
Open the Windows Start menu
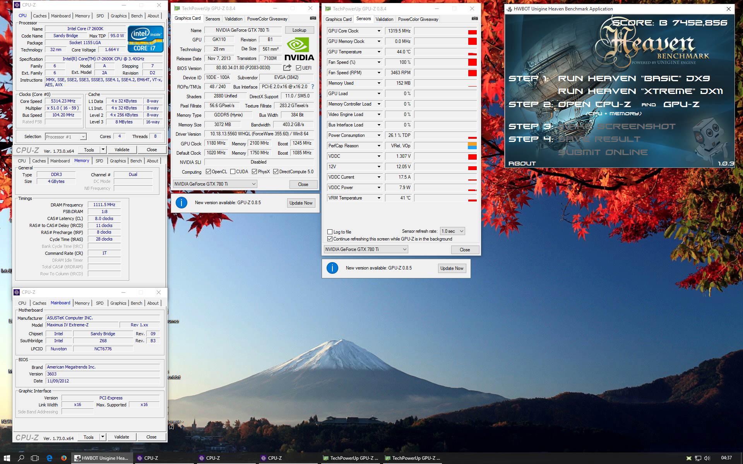(x=7, y=458)
